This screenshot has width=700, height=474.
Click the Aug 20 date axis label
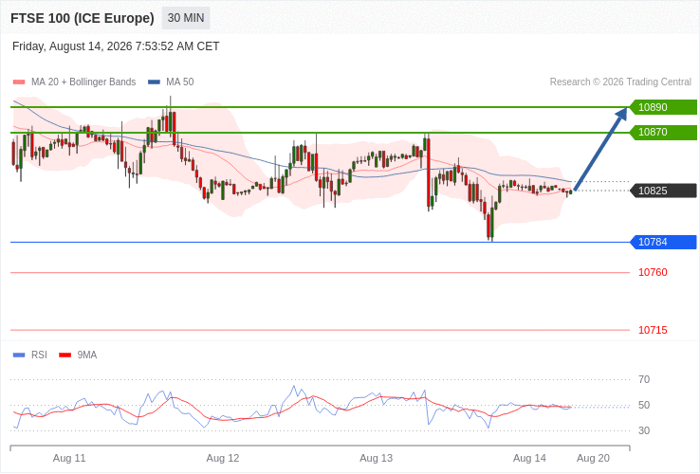(x=593, y=459)
